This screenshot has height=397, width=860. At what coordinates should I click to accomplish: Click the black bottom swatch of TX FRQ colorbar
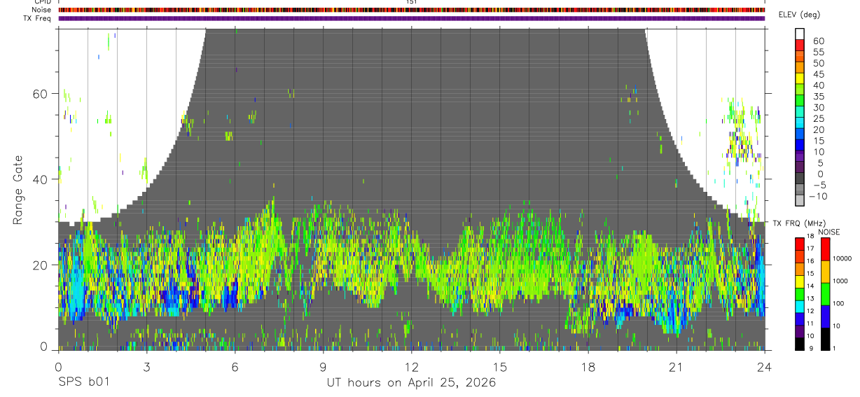(x=800, y=344)
